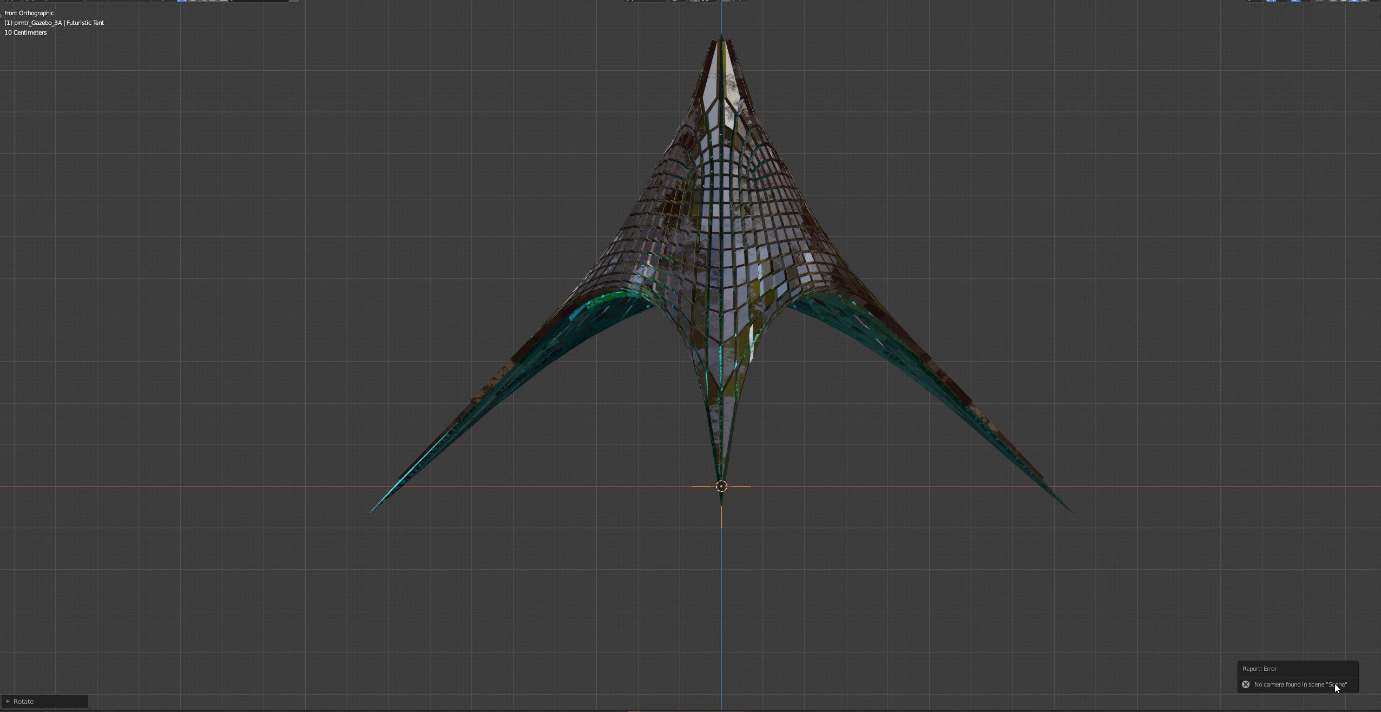Select the 'No camera found in scene' message
The width and height of the screenshot is (1381, 712).
[x=1300, y=684]
